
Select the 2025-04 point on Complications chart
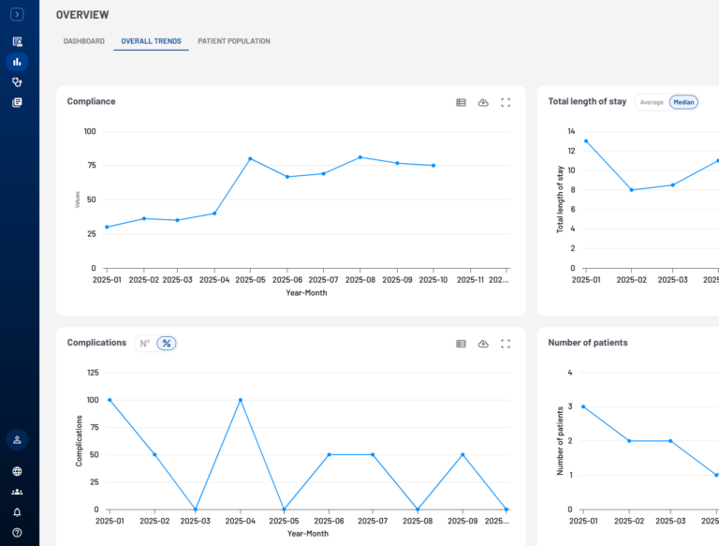(241, 400)
